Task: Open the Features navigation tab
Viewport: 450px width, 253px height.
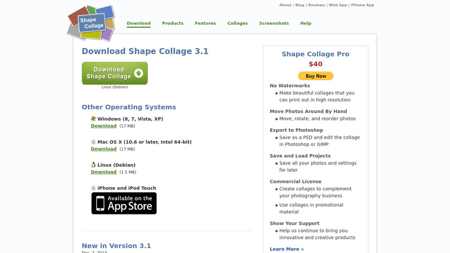Action: [205, 24]
